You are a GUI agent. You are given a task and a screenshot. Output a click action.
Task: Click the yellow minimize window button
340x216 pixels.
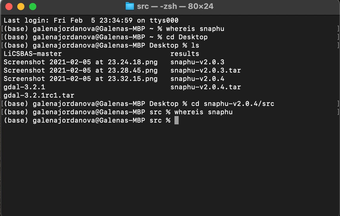pyautogui.click(x=21, y=7)
